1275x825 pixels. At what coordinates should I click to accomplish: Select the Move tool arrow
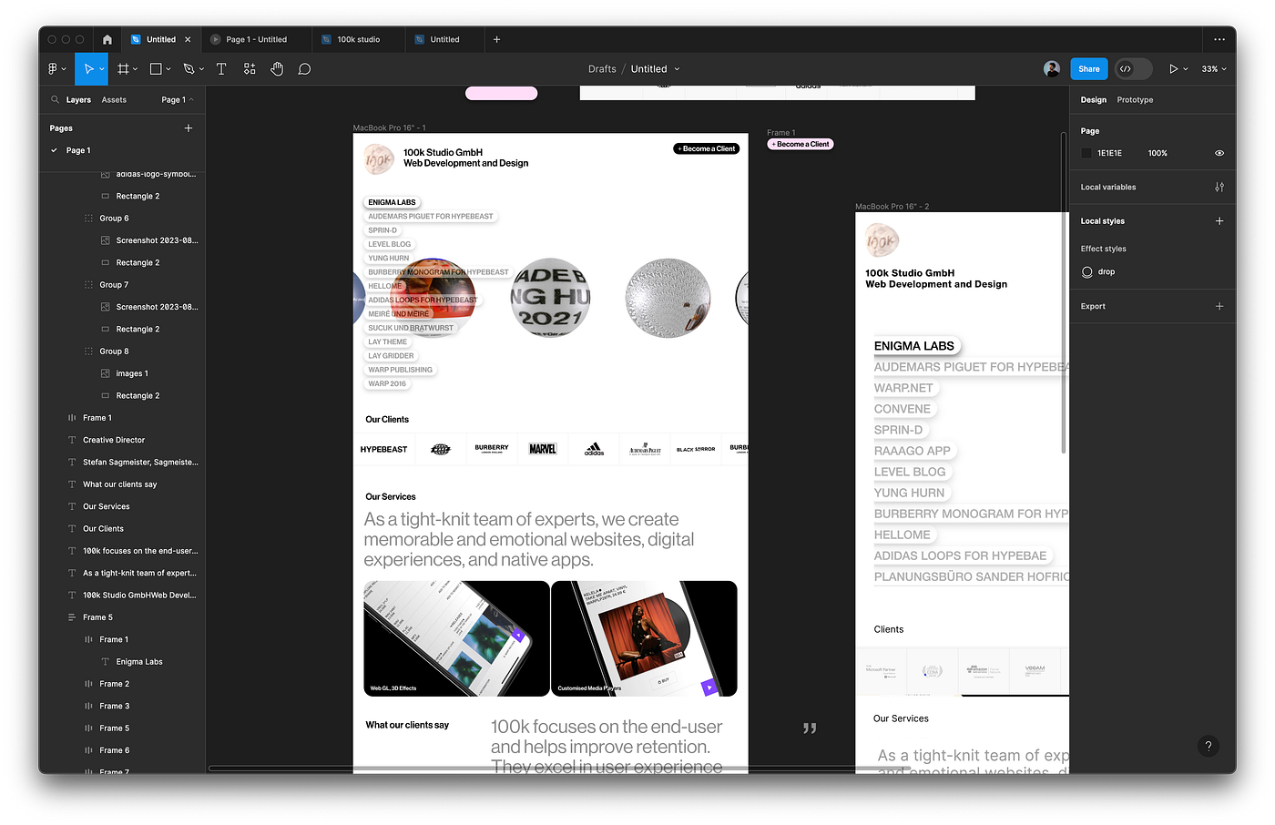pos(88,68)
